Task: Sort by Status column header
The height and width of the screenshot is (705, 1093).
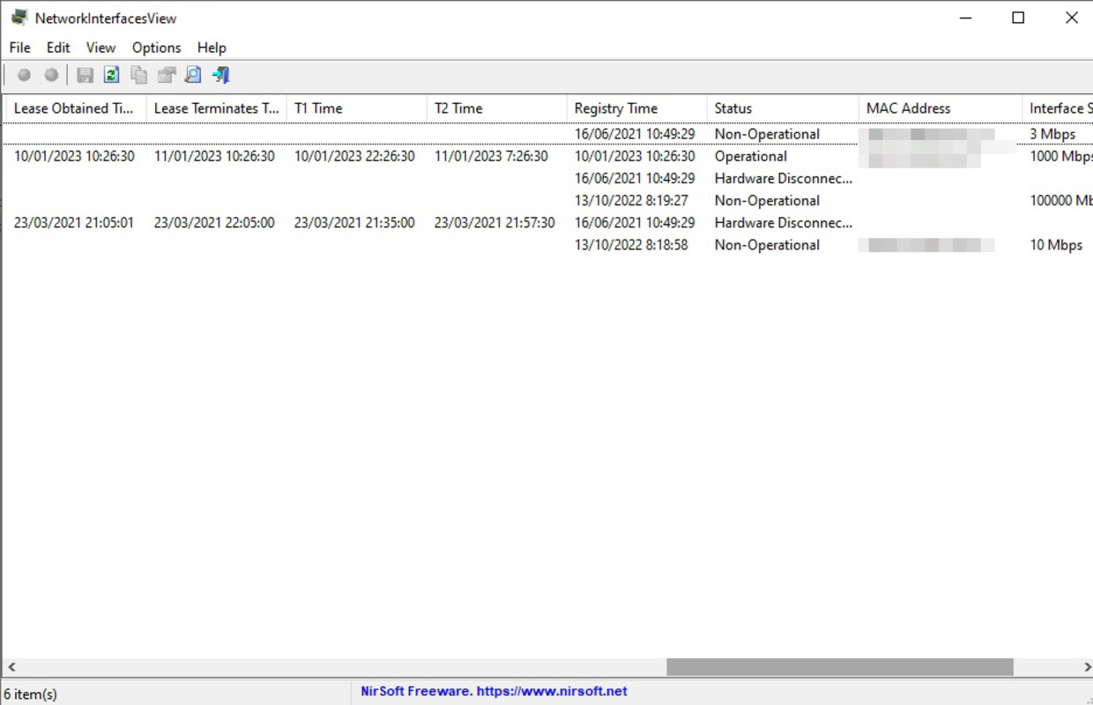Action: coord(782,108)
